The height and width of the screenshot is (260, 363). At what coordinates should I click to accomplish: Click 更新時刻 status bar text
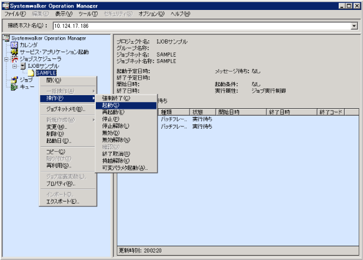tap(140, 251)
